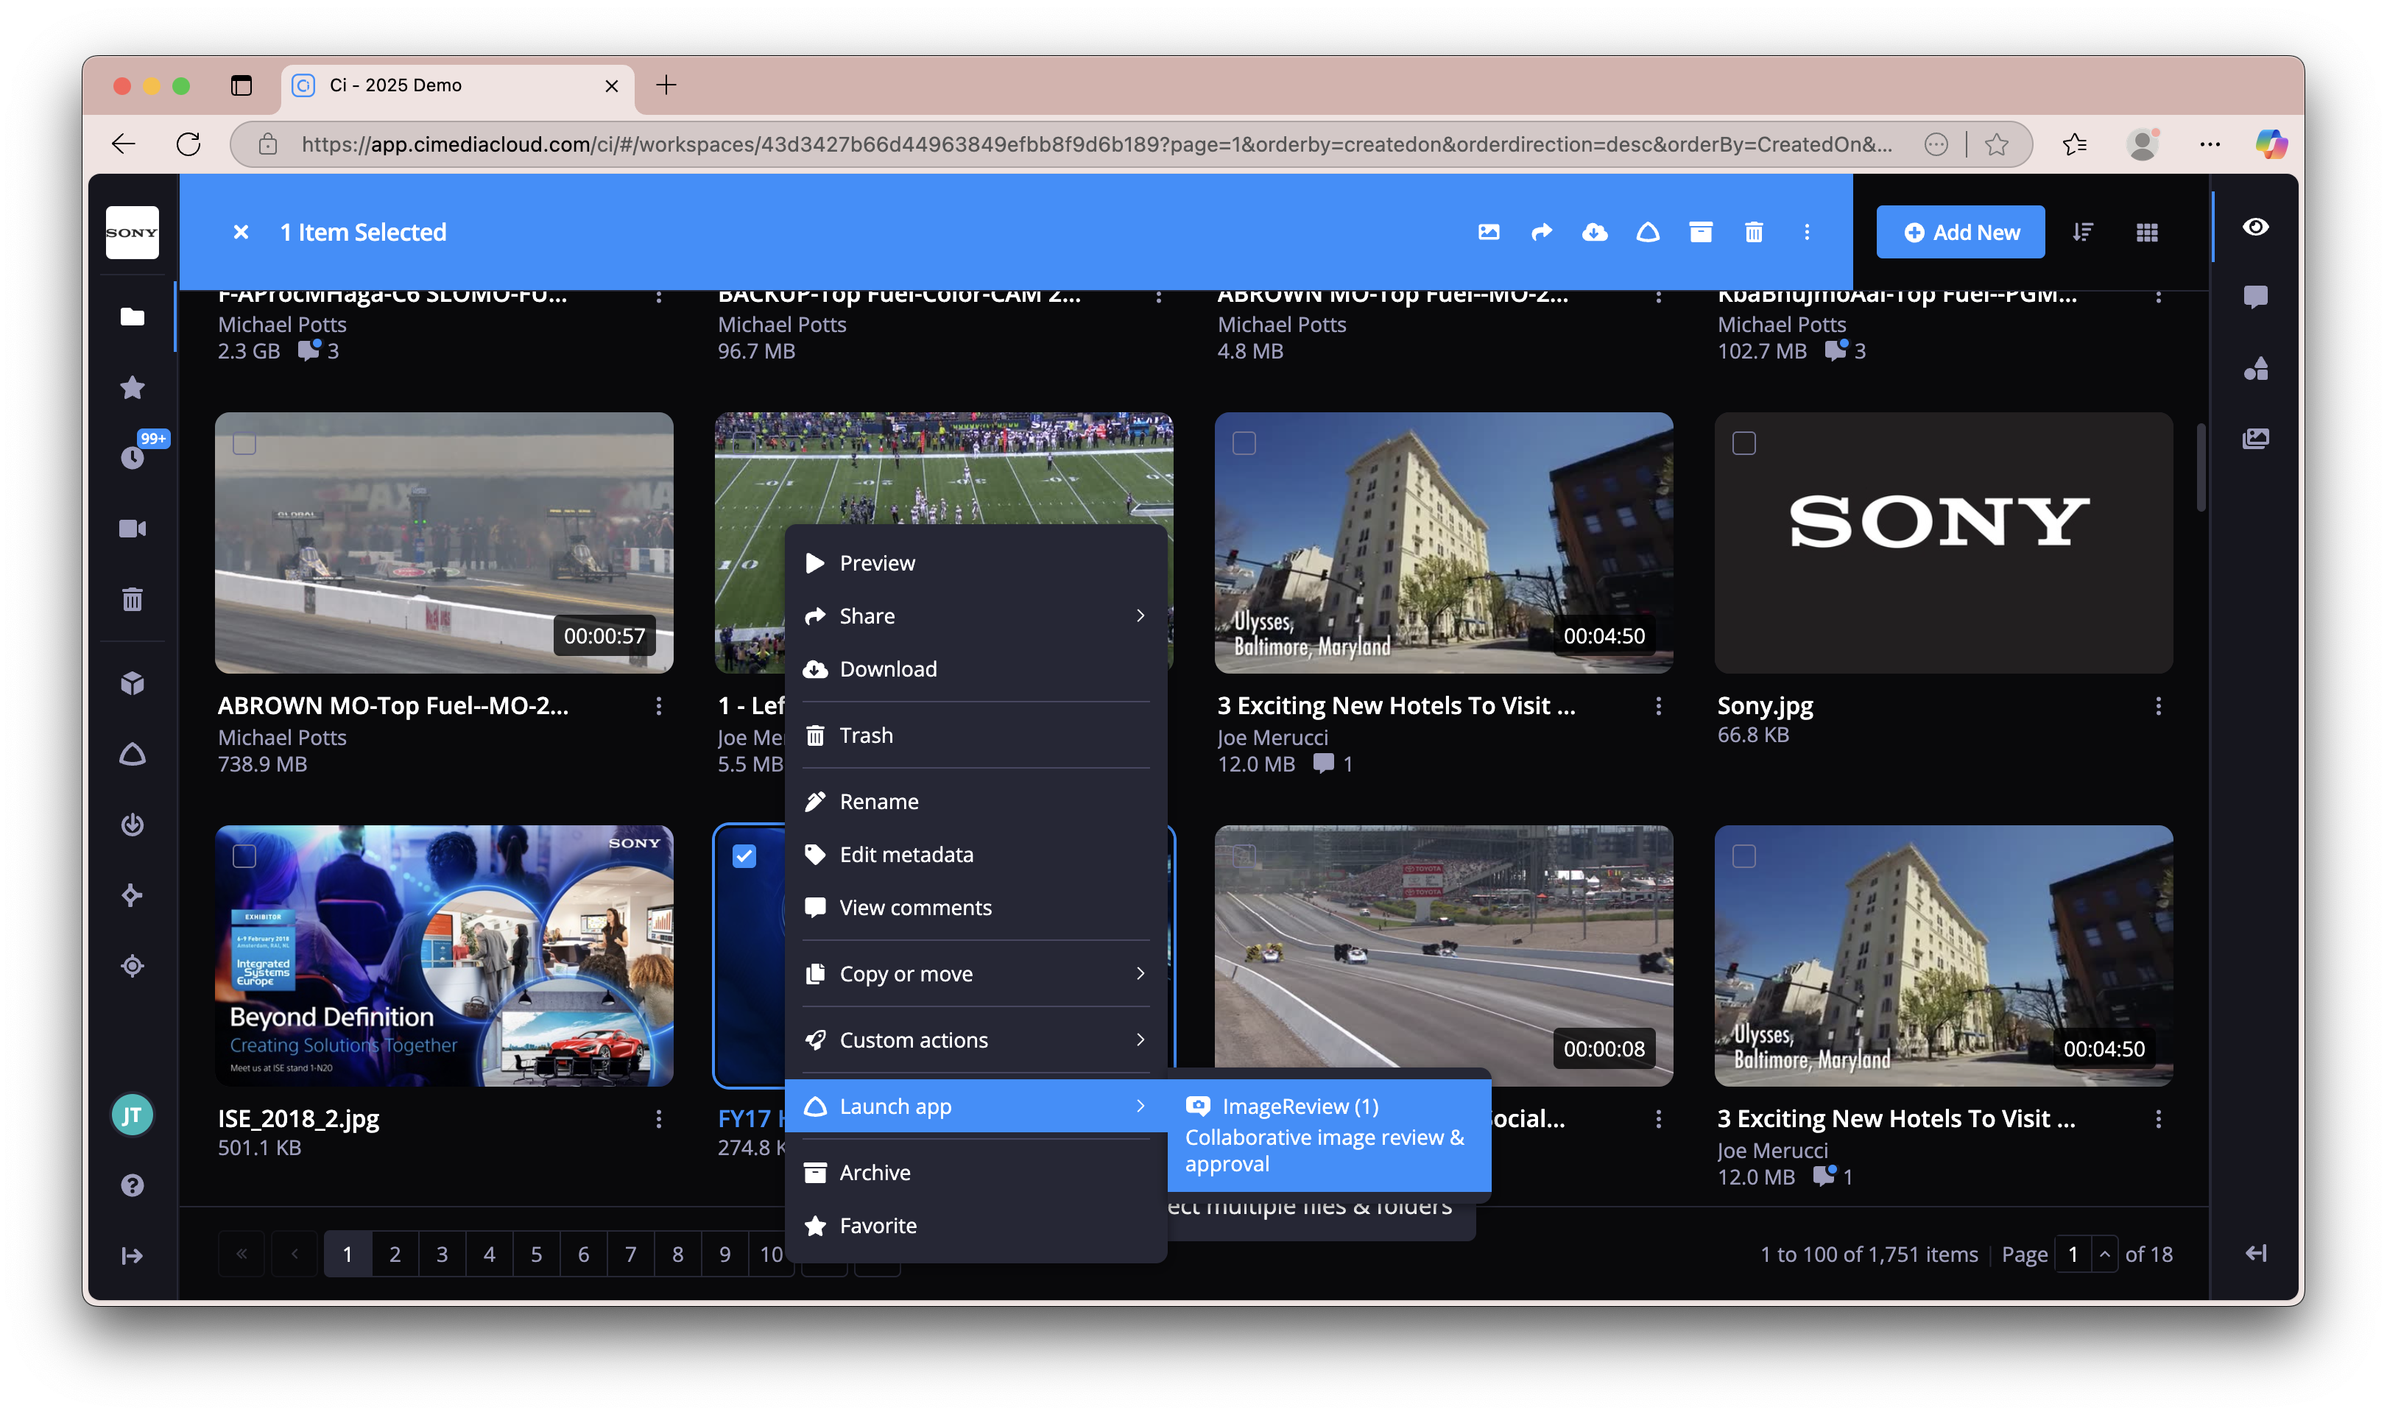Check the ISE_2018_2.jpg checkbox
The image size is (2387, 1415).
[x=245, y=856]
